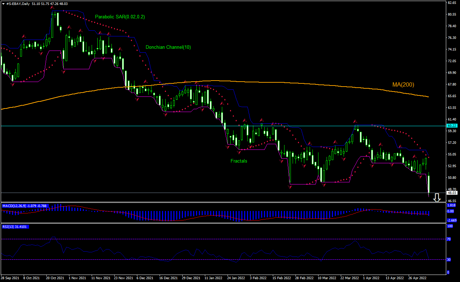The height and width of the screenshot is (282, 460).
Task: Select the MACD subwindow pane
Action: (230, 212)
